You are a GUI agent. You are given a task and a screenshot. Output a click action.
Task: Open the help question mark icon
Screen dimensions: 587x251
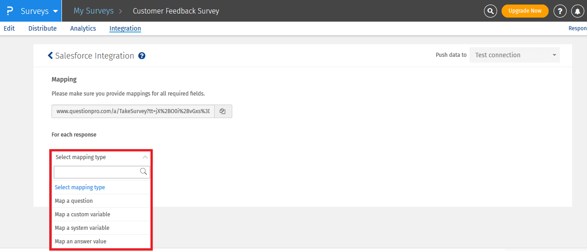coord(560,11)
